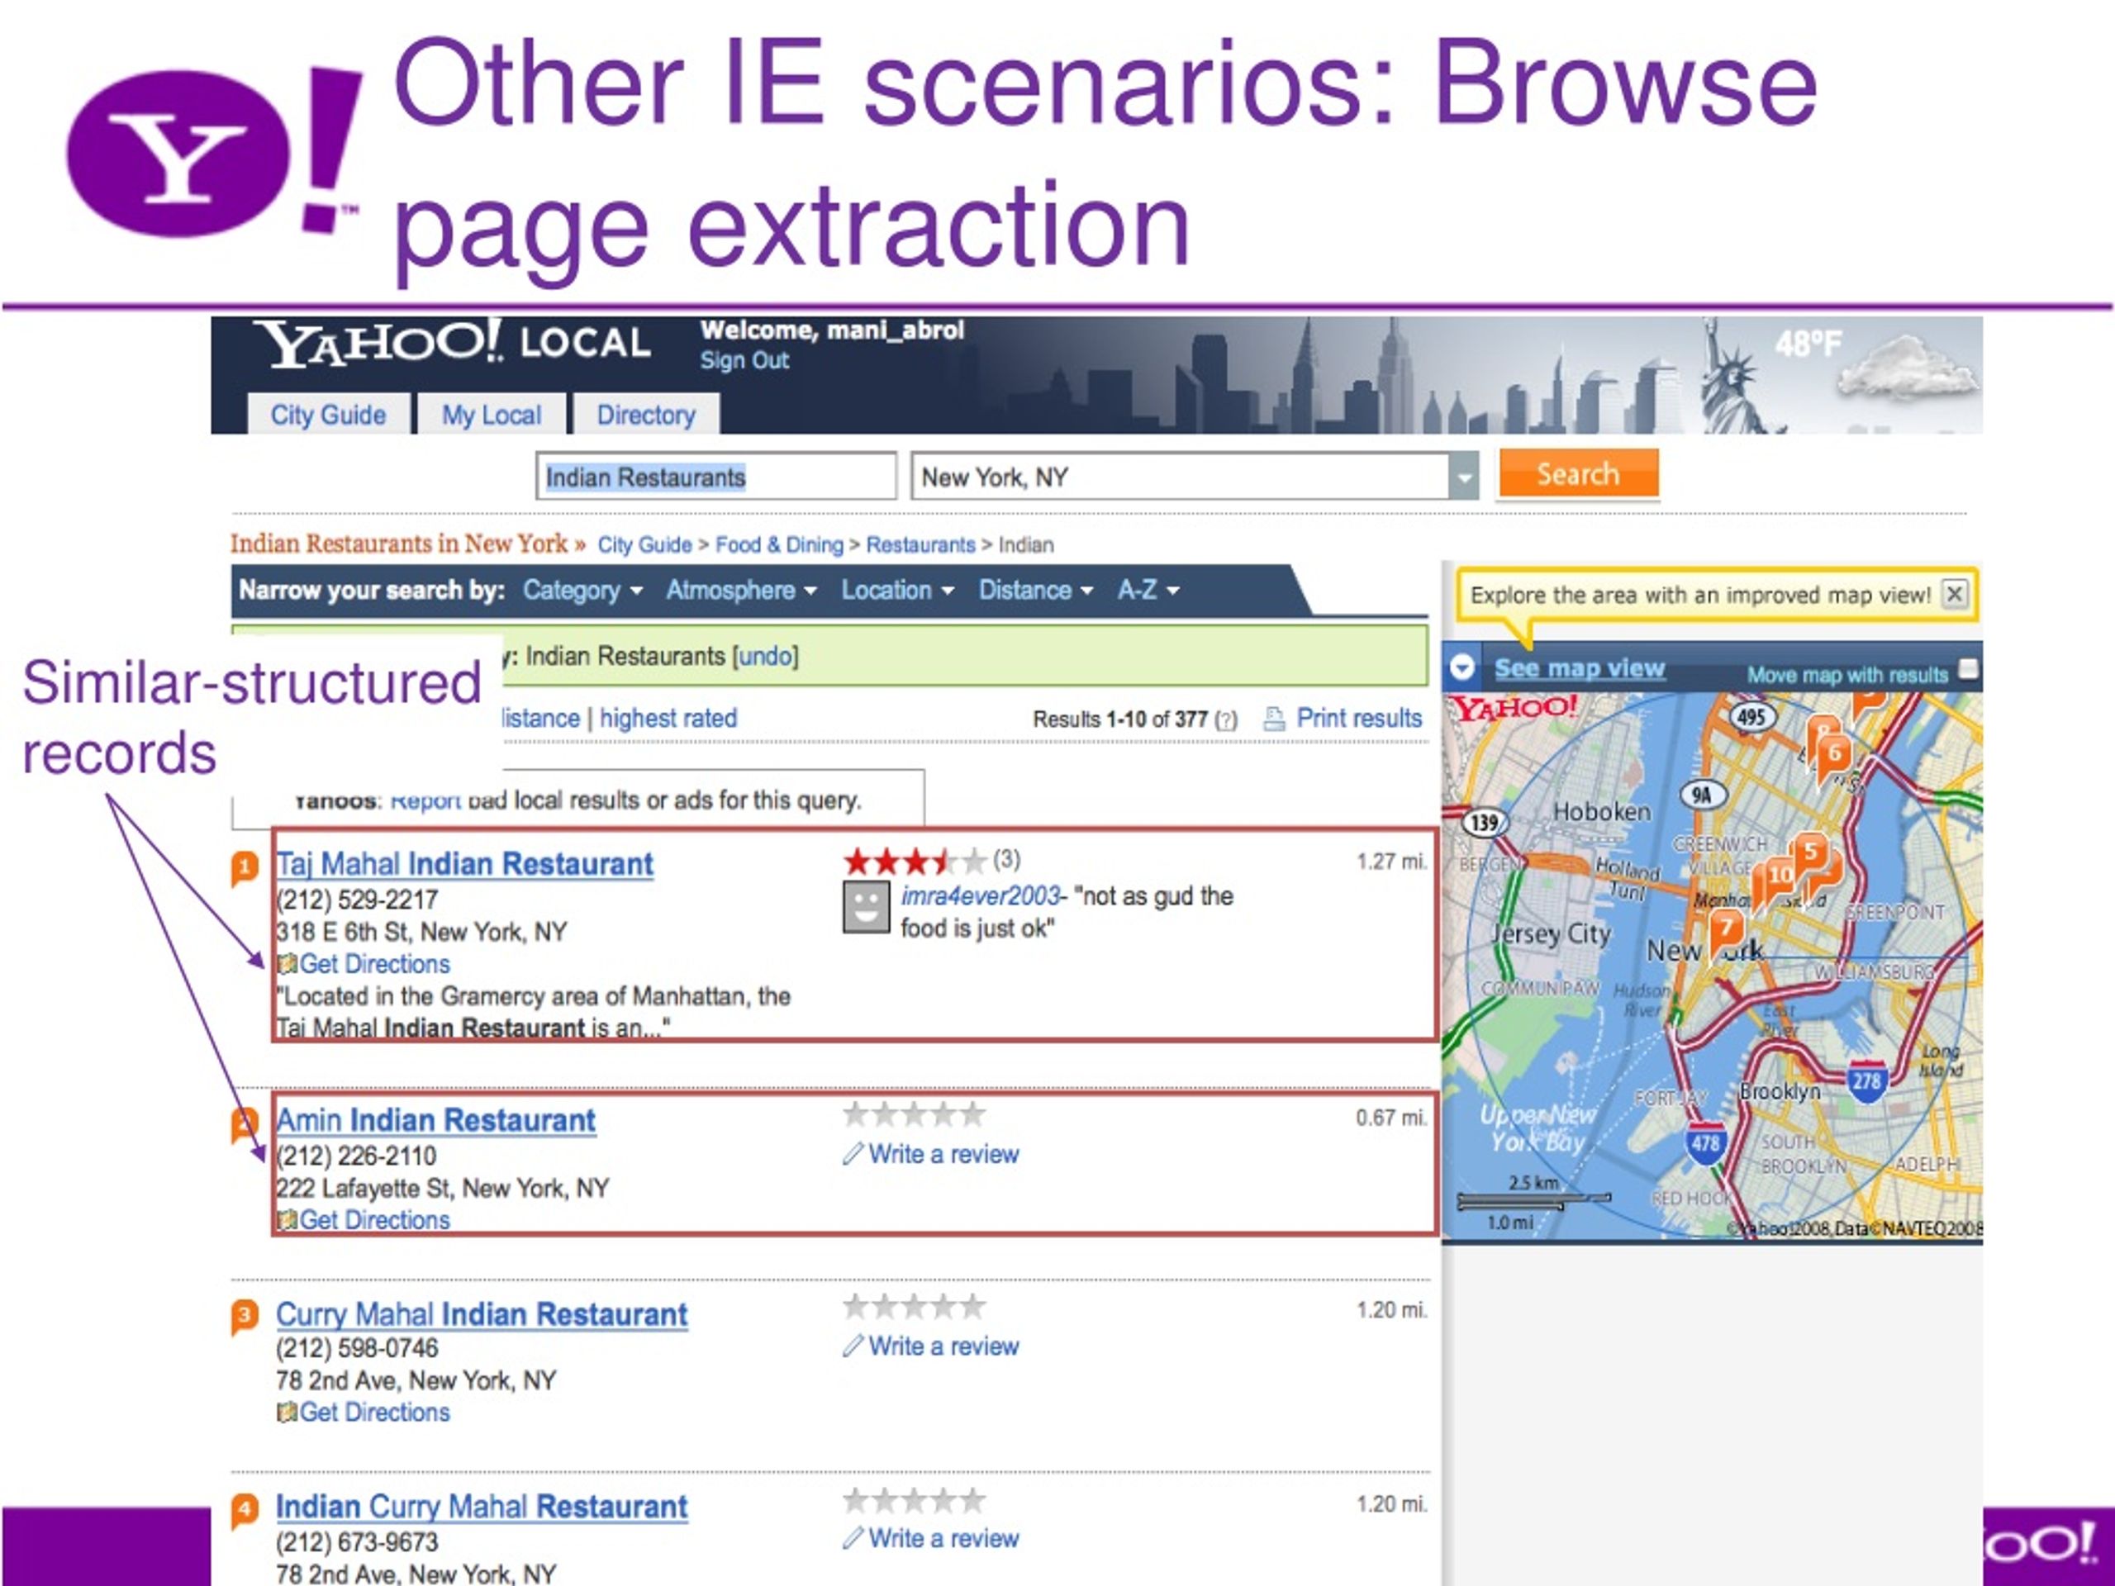
Task: Open the City Guide tab
Action: 328,415
